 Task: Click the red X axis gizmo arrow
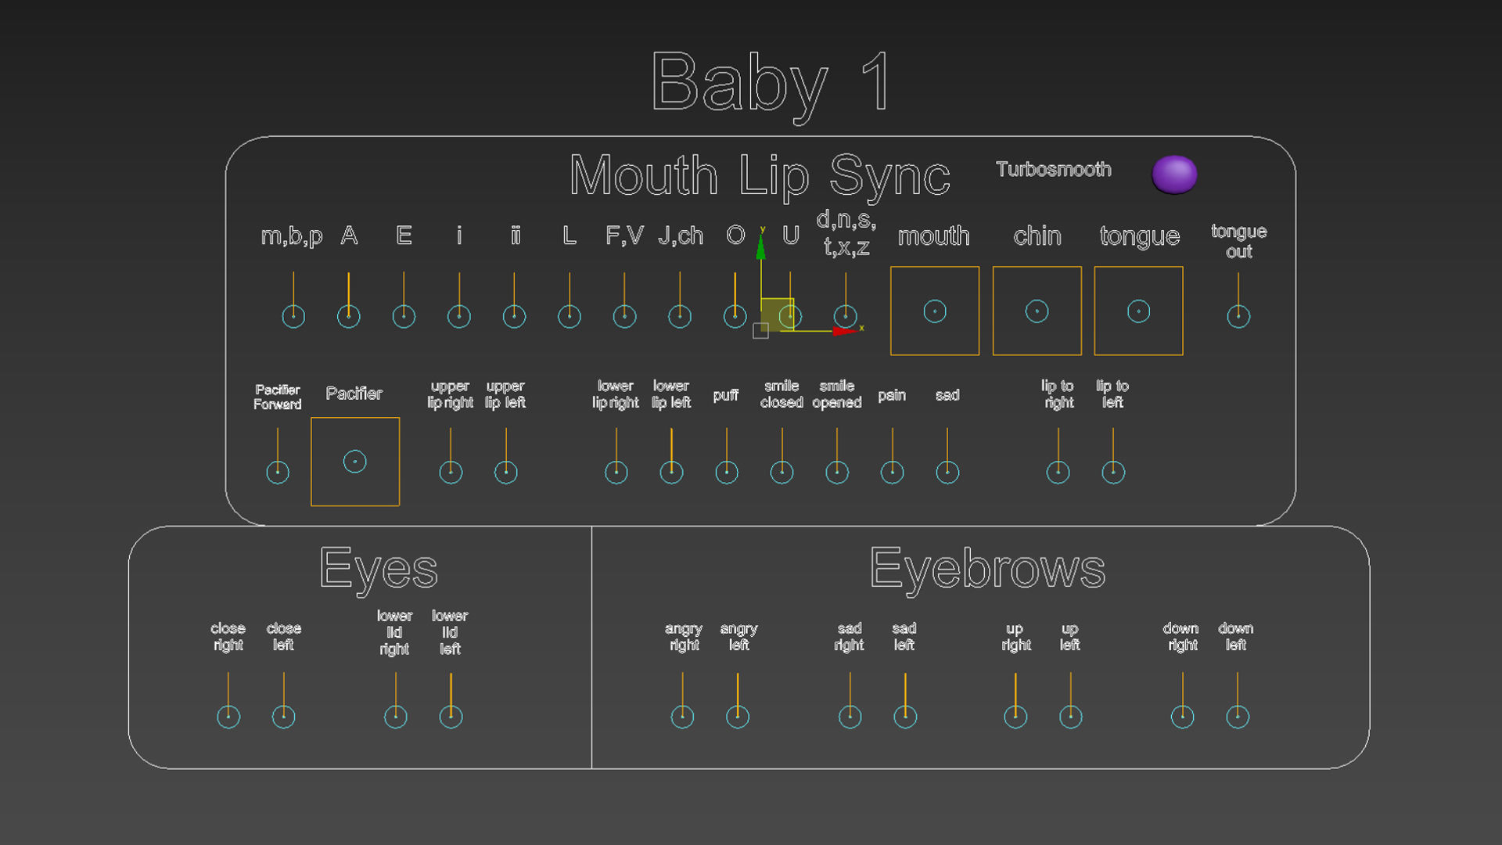(x=845, y=332)
